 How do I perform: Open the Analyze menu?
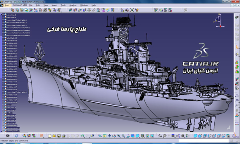tap(73, 5)
